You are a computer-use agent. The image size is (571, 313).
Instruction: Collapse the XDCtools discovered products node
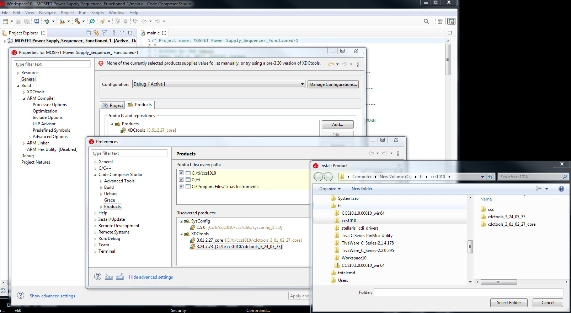pos(181,234)
